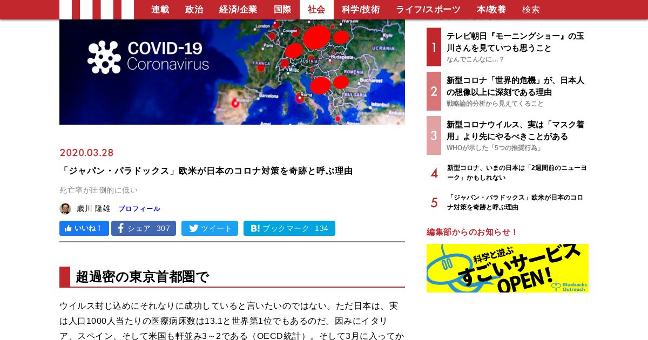Click the subtitle 戦略論的分析から見えてくること
The width and height of the screenshot is (648, 340).
(x=495, y=104)
